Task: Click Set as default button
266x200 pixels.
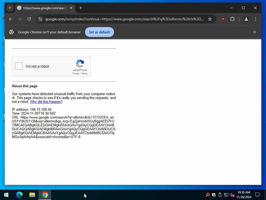Action: pos(99,32)
